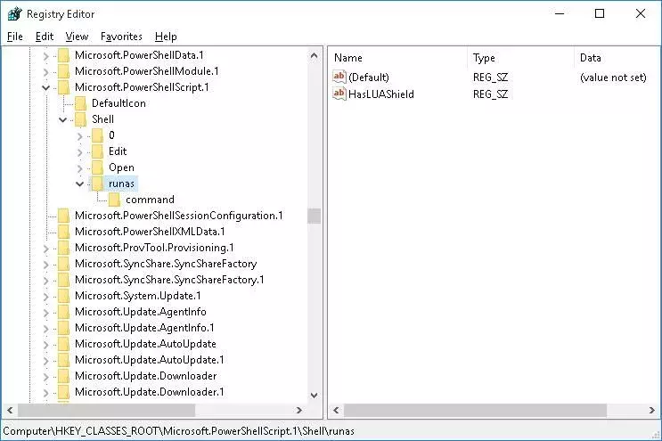This screenshot has height=441, width=662.
Task: Click the Edit key folder icon in tree
Action: pos(97,151)
